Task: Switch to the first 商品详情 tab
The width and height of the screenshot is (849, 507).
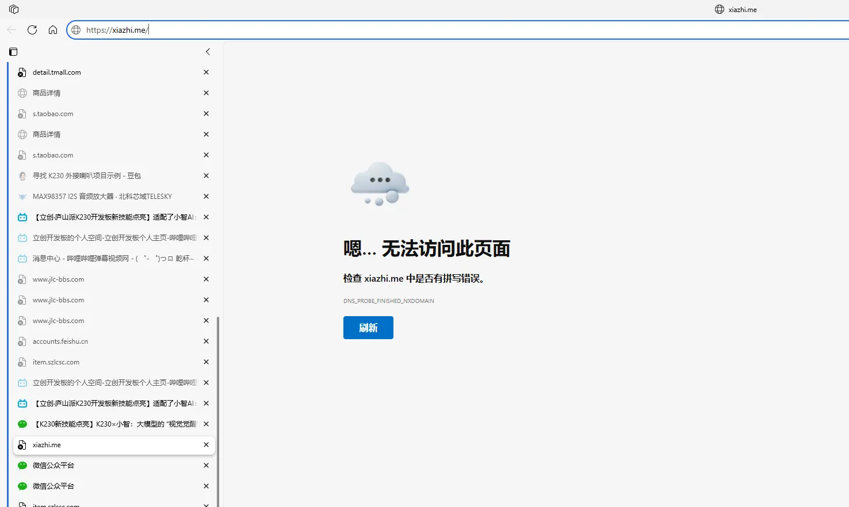Action: 86,93
